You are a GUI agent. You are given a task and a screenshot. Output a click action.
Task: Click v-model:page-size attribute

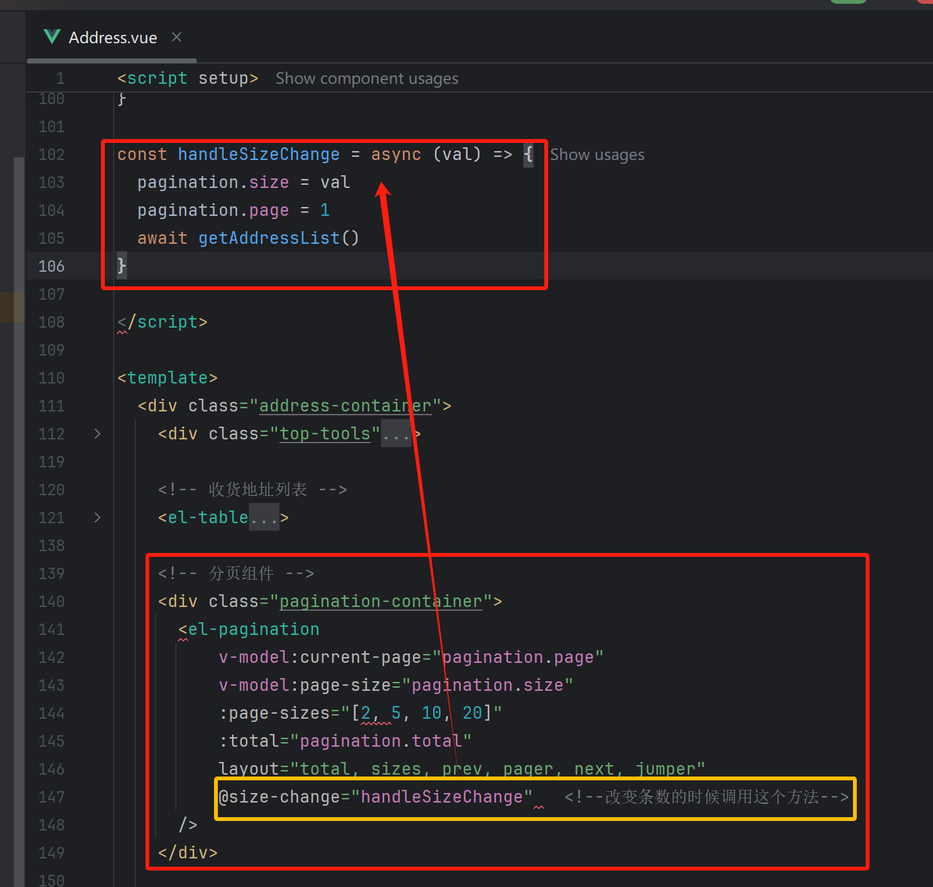(396, 685)
